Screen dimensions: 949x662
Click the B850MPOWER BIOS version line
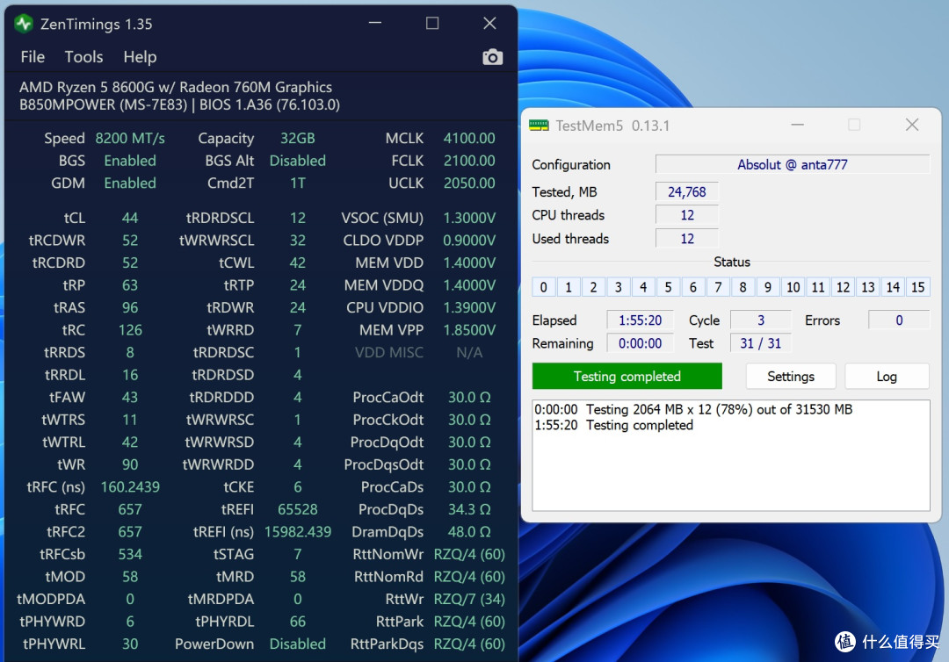[x=180, y=104]
